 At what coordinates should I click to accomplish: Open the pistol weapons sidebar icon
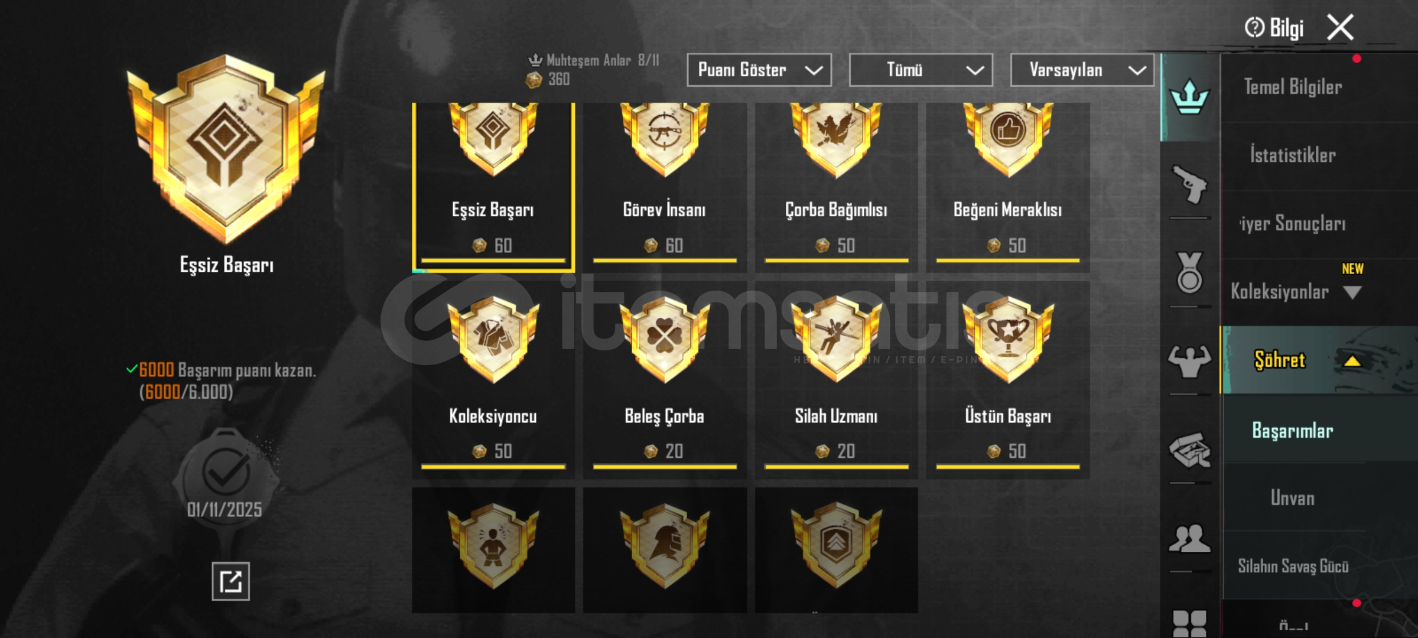1189,184
